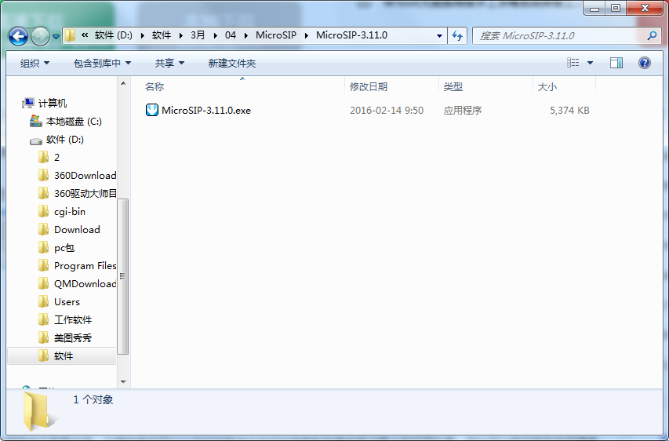Click the navigation pane scroll up arrow
669x441 pixels.
pyautogui.click(x=123, y=84)
